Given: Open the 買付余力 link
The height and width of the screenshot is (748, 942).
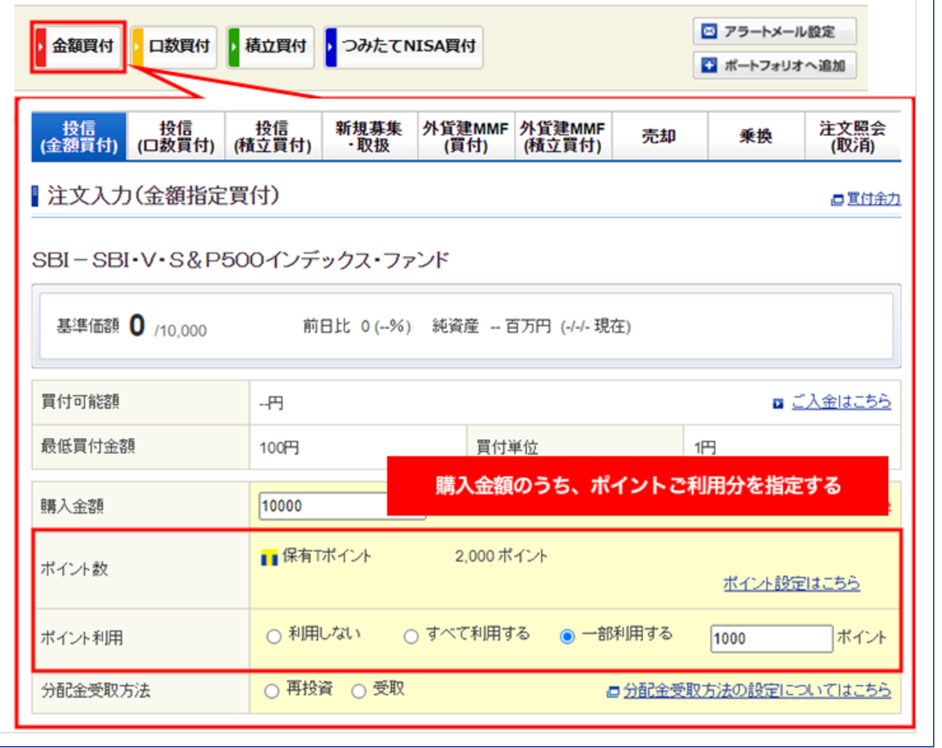Looking at the screenshot, I should tap(873, 199).
